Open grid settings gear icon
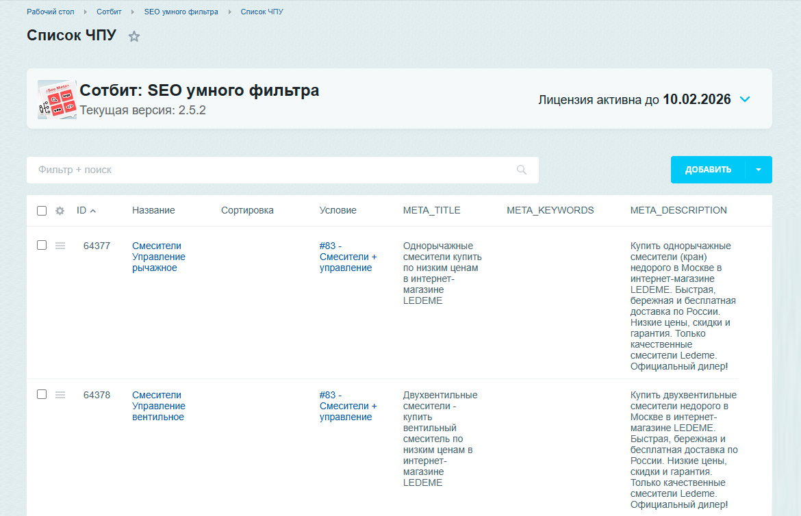801x516 pixels. pos(60,211)
